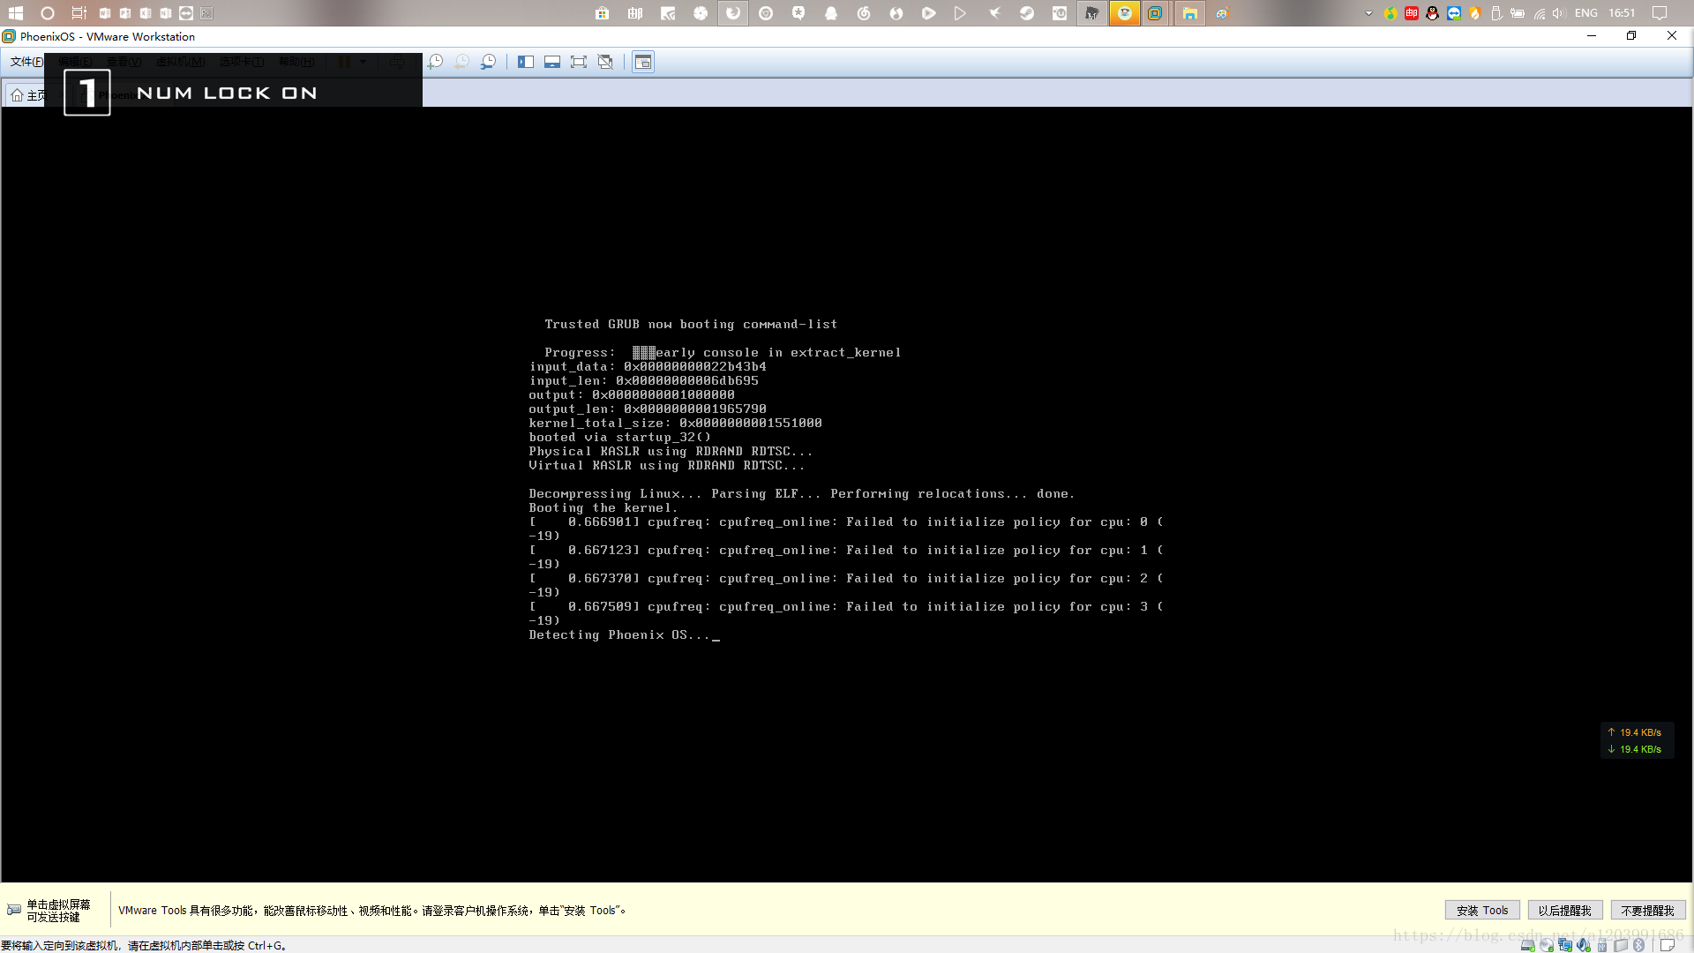The width and height of the screenshot is (1694, 953).
Task: Take a snapshot of this virtual machine
Action: click(x=435, y=62)
